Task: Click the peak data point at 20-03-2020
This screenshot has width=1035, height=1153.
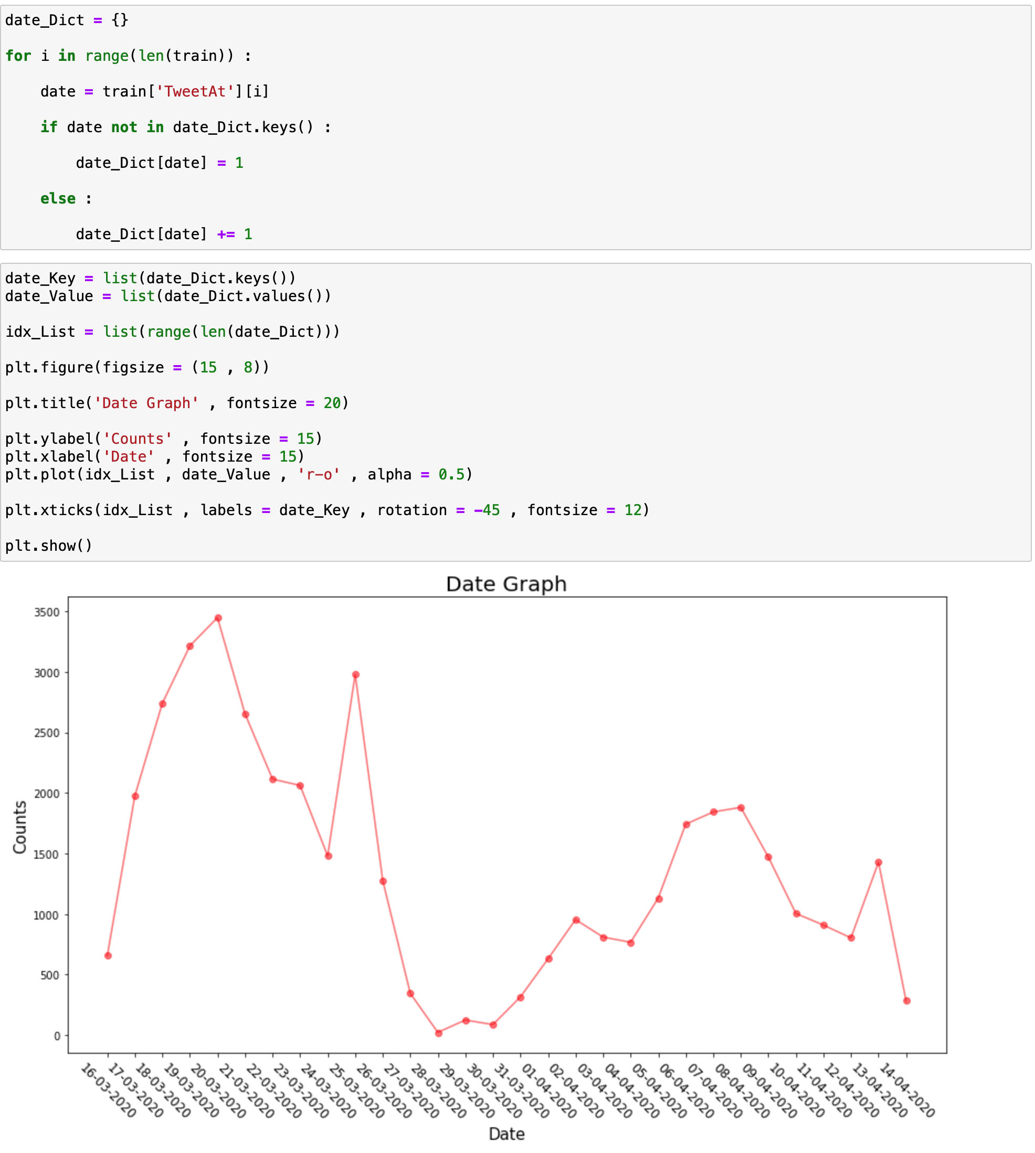Action: click(x=218, y=618)
